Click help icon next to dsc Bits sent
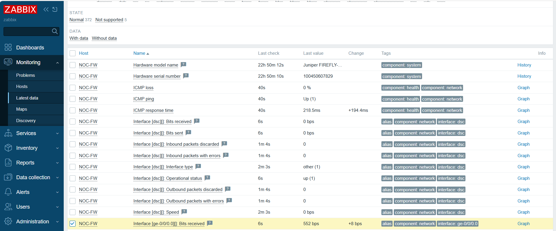 (188, 132)
